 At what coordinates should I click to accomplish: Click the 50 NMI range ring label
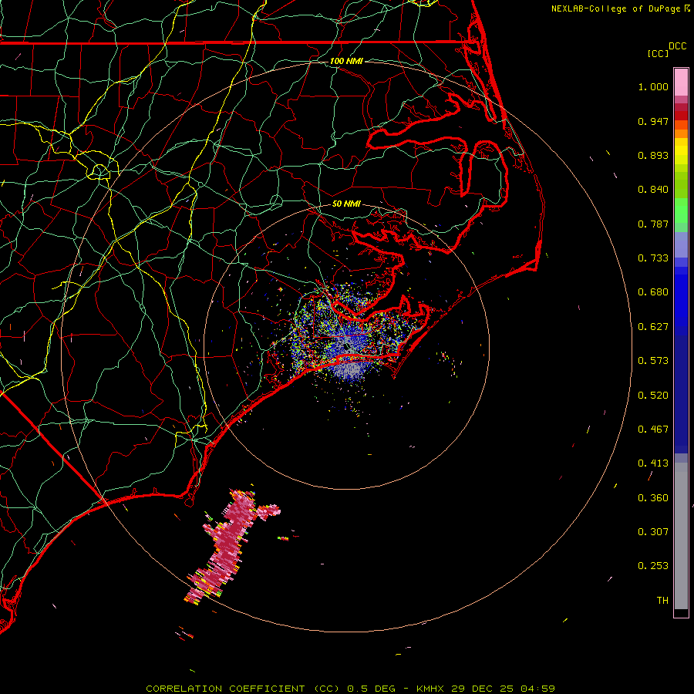(x=346, y=204)
